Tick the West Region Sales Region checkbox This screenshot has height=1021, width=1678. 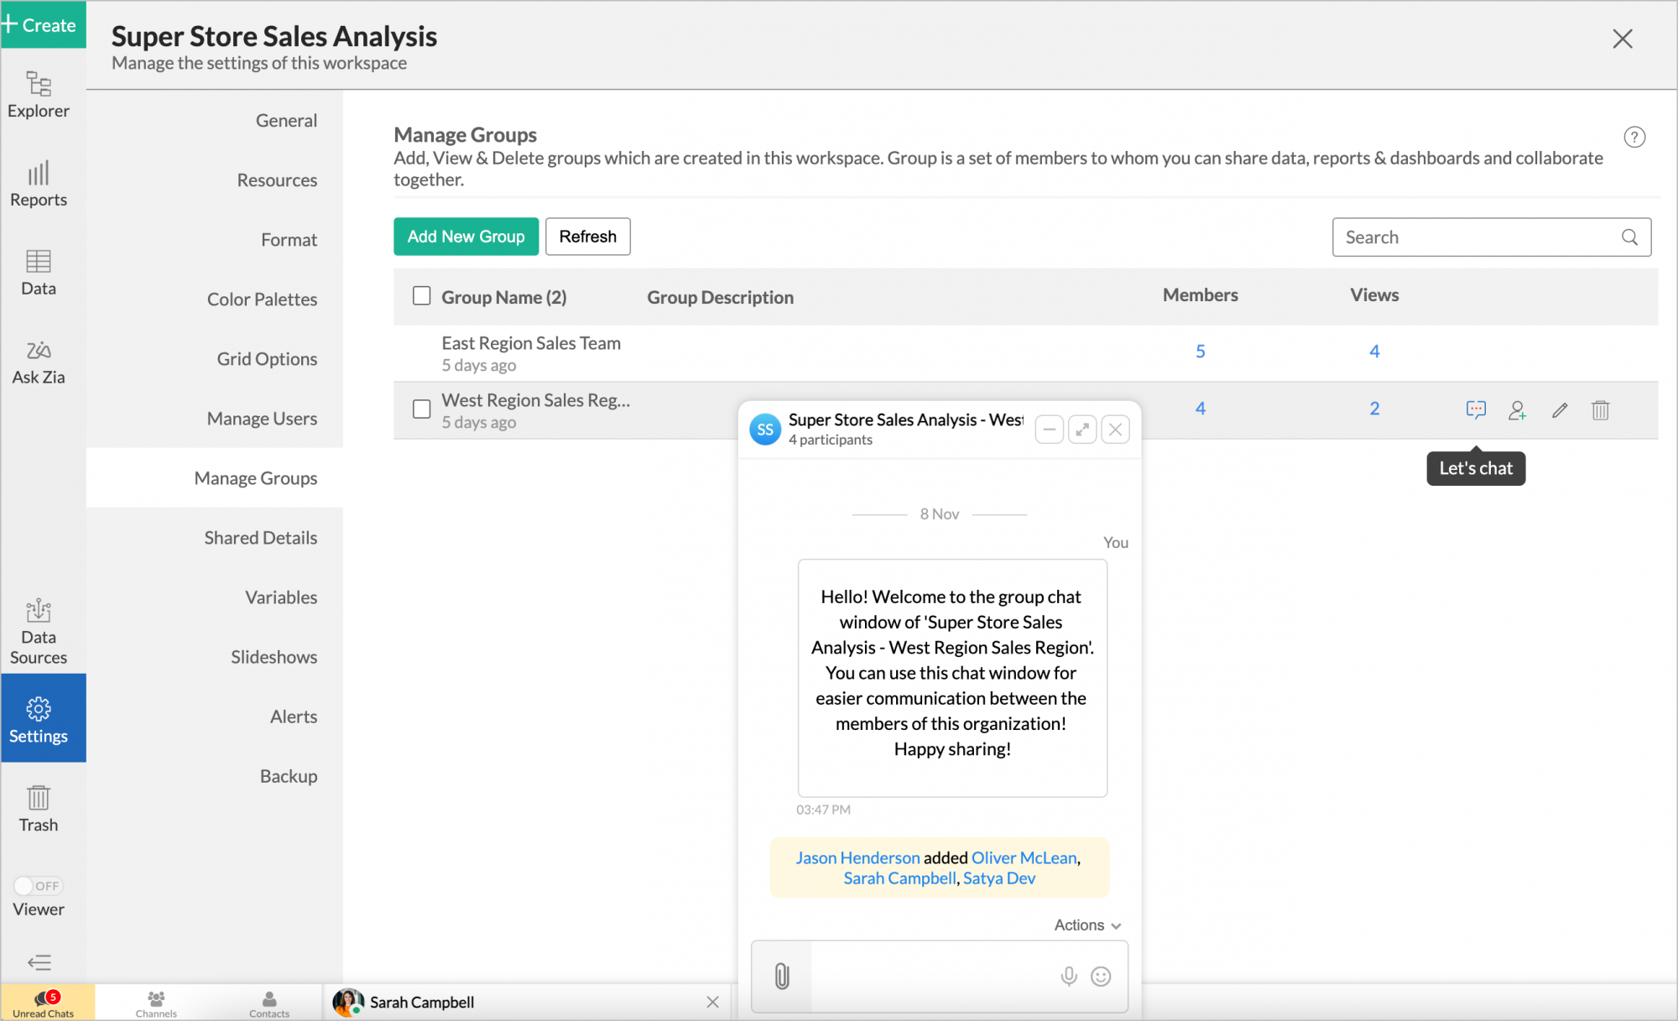[x=422, y=409]
